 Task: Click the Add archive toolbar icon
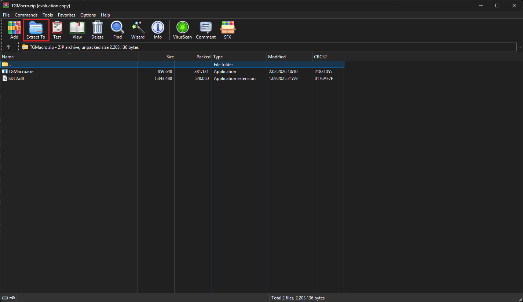click(x=14, y=30)
